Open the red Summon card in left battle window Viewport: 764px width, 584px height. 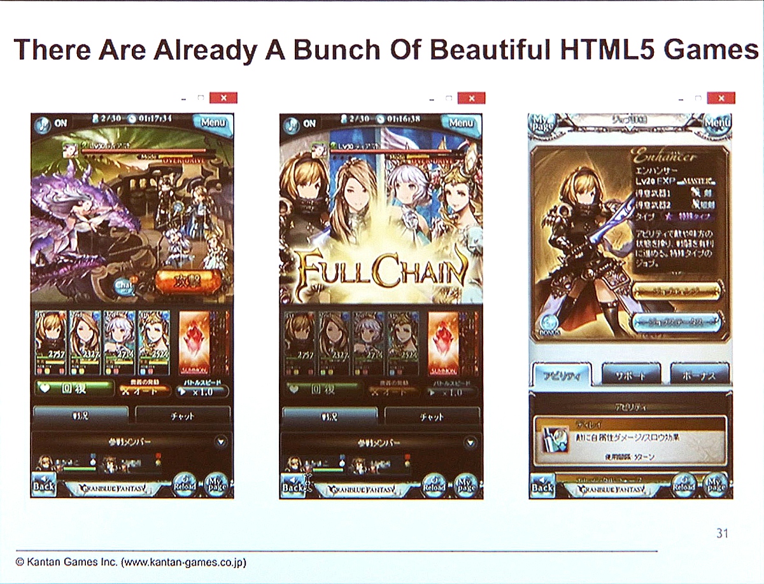click(194, 343)
